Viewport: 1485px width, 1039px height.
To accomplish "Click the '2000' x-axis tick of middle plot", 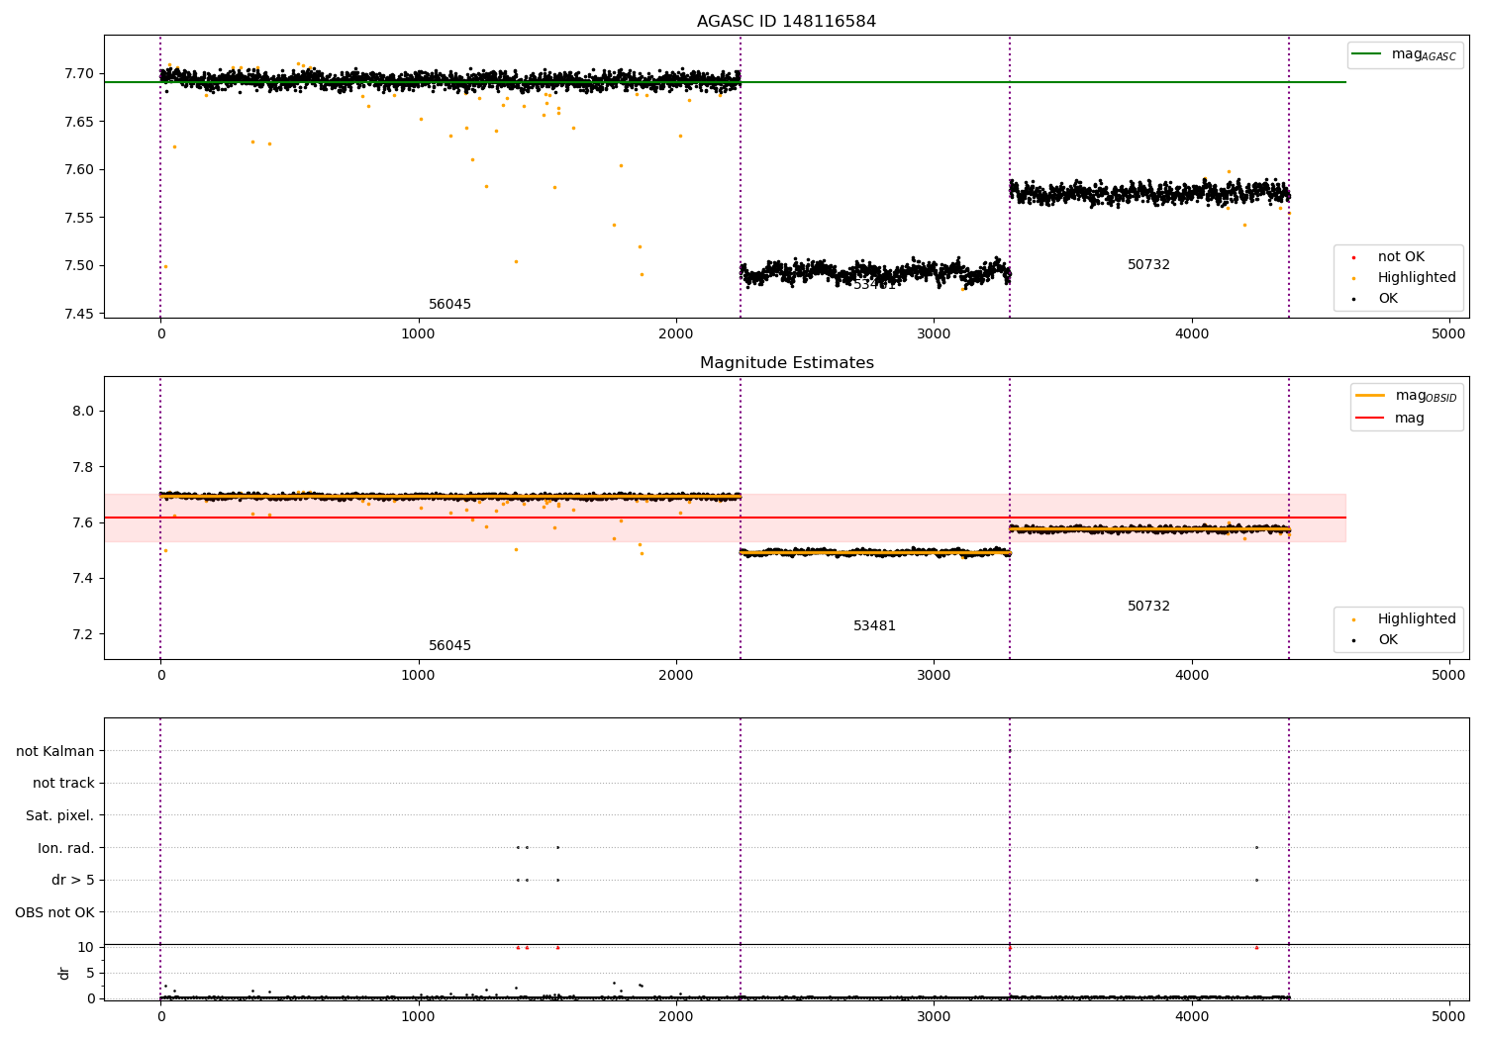I will coord(676,676).
